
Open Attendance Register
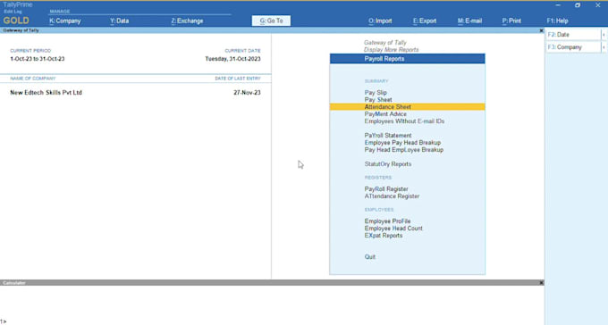pyautogui.click(x=392, y=196)
